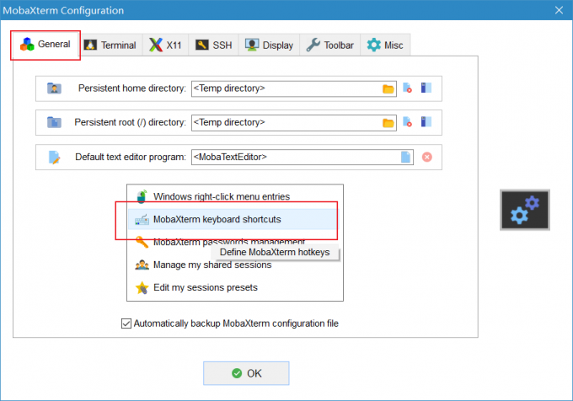Screen dimensions: 573x401
Task: Confirm settings with OK button
Action: point(246,373)
